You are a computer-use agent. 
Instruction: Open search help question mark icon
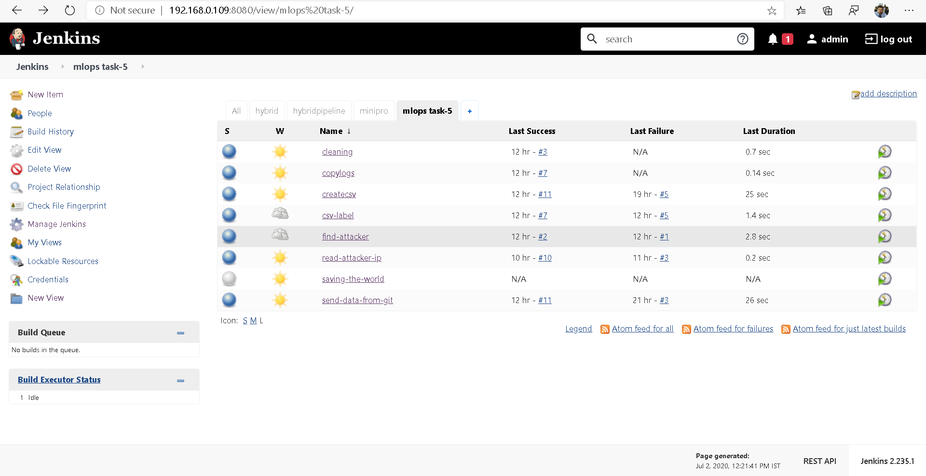(743, 39)
